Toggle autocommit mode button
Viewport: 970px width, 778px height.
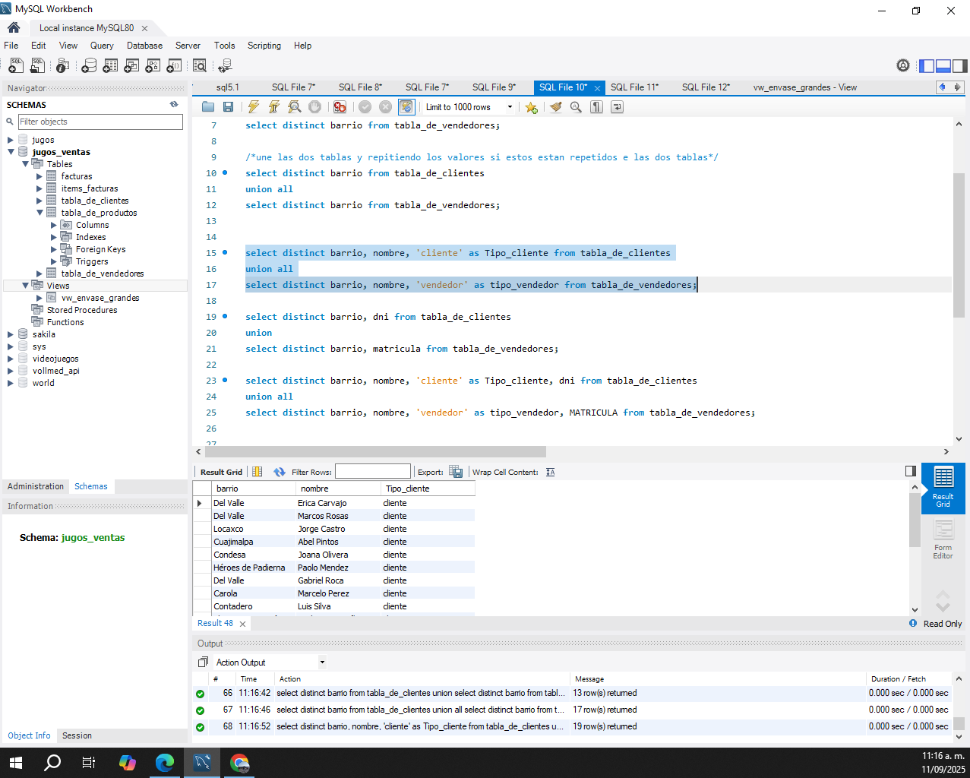tap(406, 107)
